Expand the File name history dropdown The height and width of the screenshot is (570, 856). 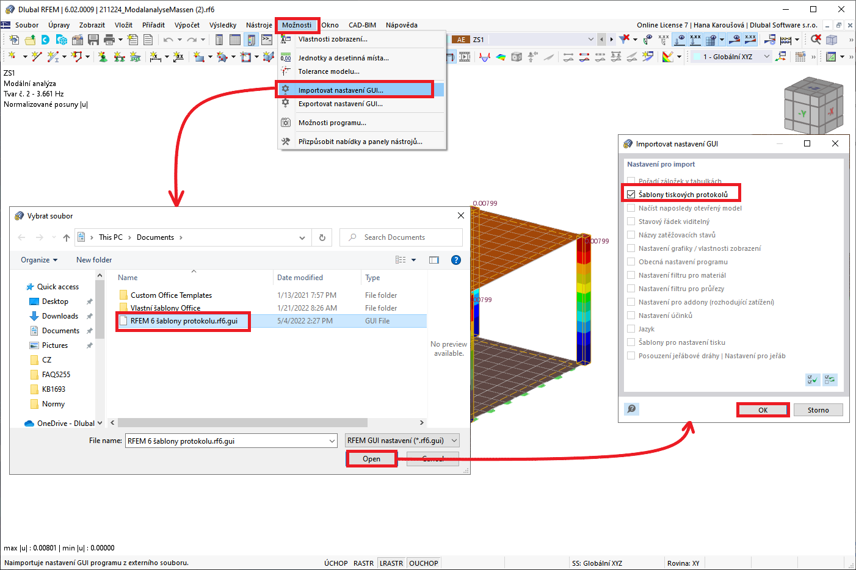coord(332,441)
